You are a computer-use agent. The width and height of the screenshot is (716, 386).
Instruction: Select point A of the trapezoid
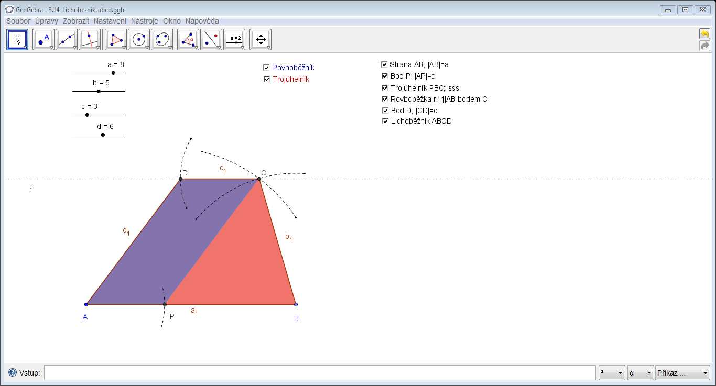click(x=86, y=304)
